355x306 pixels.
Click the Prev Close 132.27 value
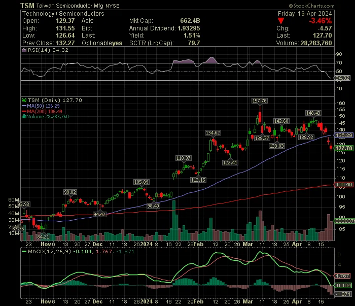click(65, 43)
